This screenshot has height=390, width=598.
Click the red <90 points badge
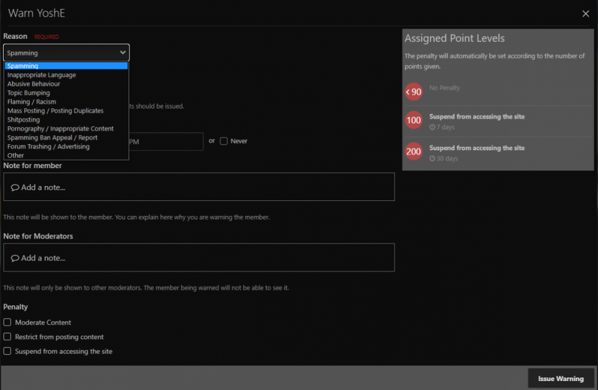click(413, 92)
